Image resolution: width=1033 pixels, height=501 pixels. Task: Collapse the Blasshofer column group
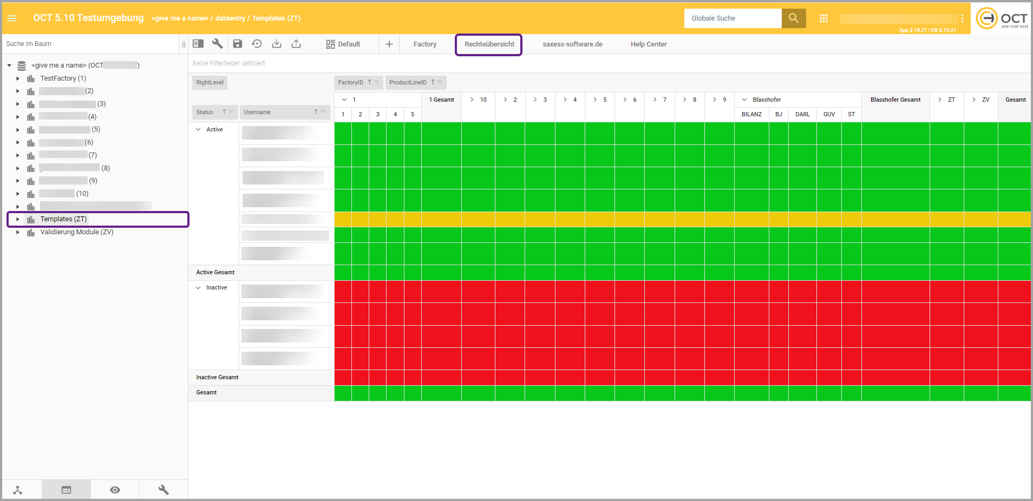(x=744, y=100)
